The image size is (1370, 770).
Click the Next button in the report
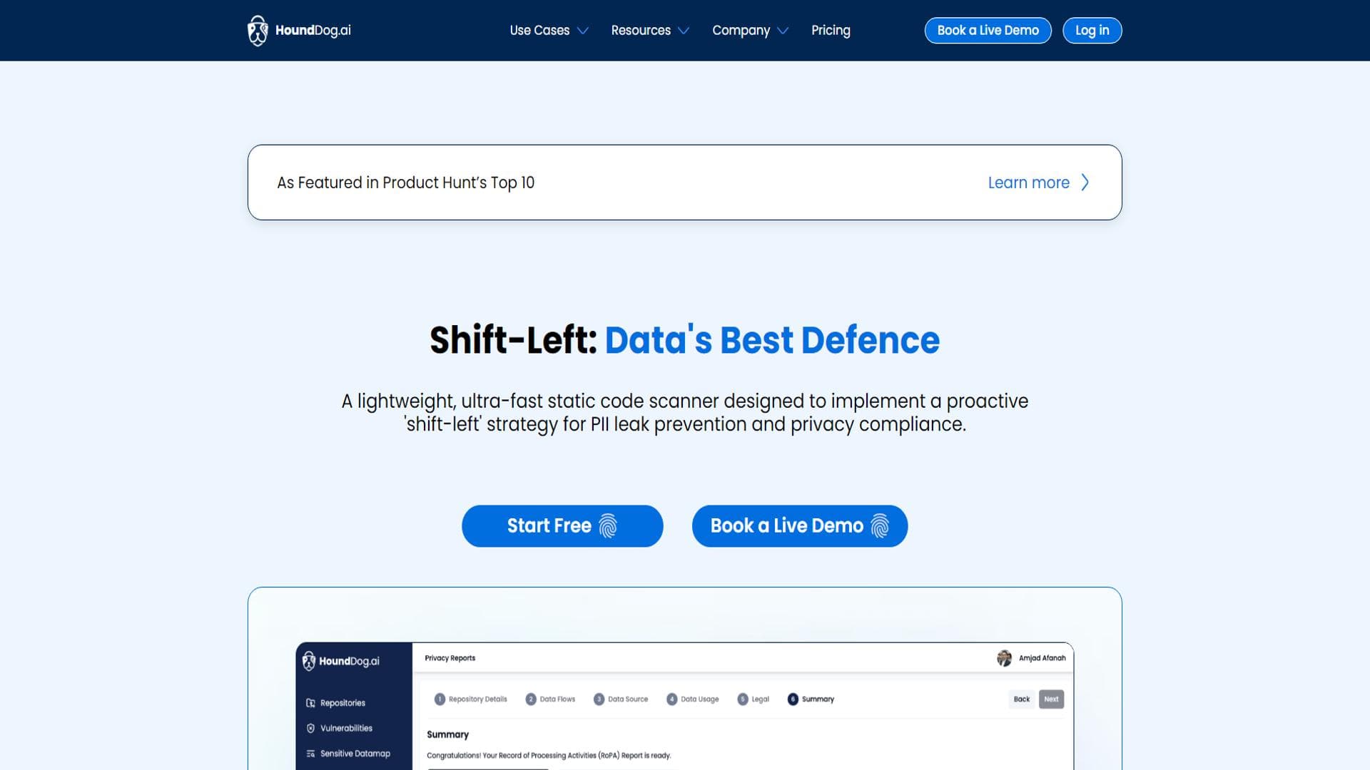coord(1051,699)
